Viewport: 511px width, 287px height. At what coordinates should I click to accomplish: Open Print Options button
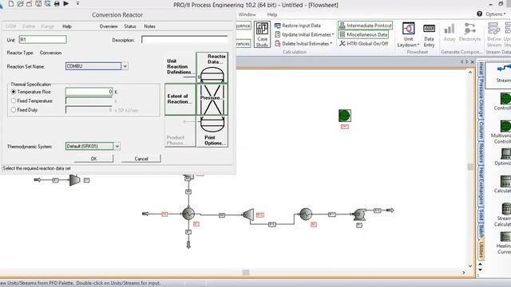(x=212, y=132)
